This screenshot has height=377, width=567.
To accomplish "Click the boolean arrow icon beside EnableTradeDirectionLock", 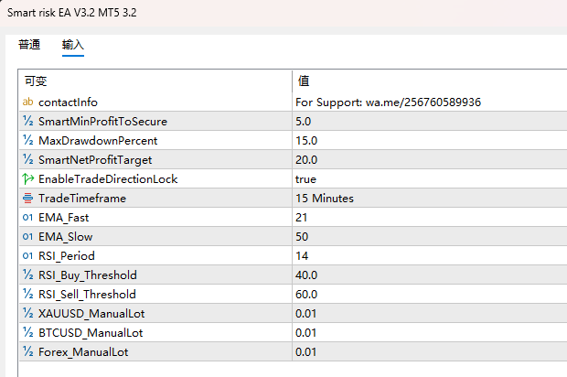I will click(x=27, y=178).
